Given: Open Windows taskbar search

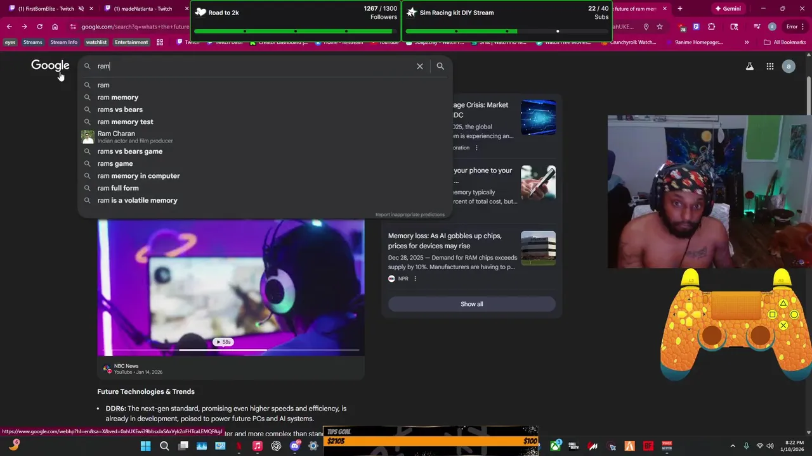Looking at the screenshot, I should 164,446.
